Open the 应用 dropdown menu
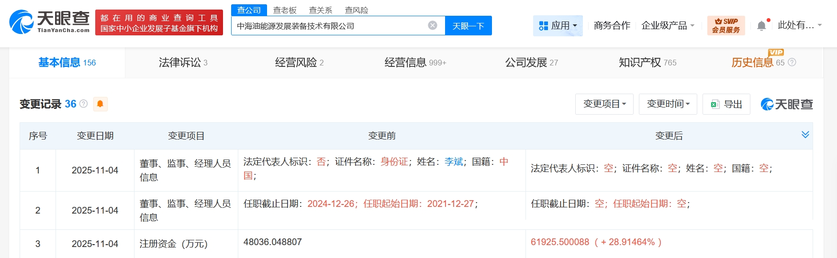This screenshot has height=258, width=837. pyautogui.click(x=558, y=25)
